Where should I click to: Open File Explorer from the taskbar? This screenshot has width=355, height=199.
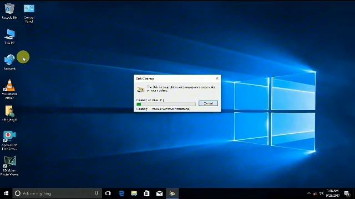click(x=134, y=193)
